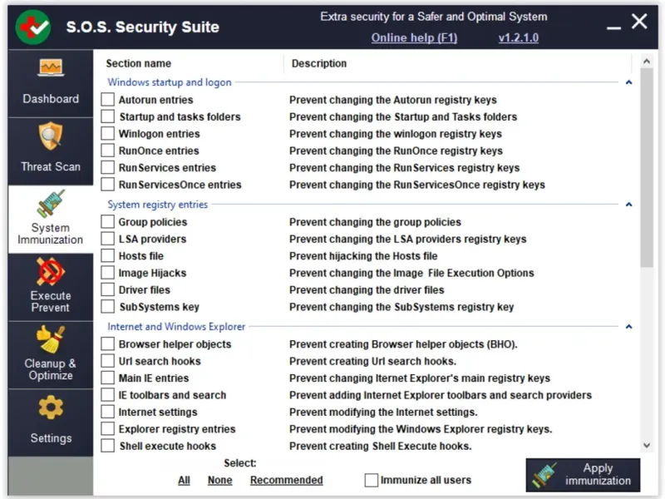The image size is (665, 499).
Task: Click the syringe icon on Apply immunization
Action: pyautogui.click(x=545, y=475)
